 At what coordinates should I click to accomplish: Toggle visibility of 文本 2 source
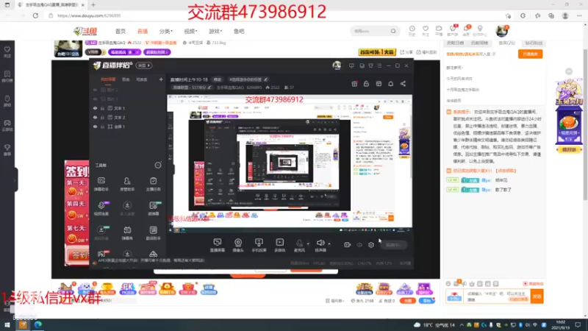pyautogui.click(x=95, y=118)
